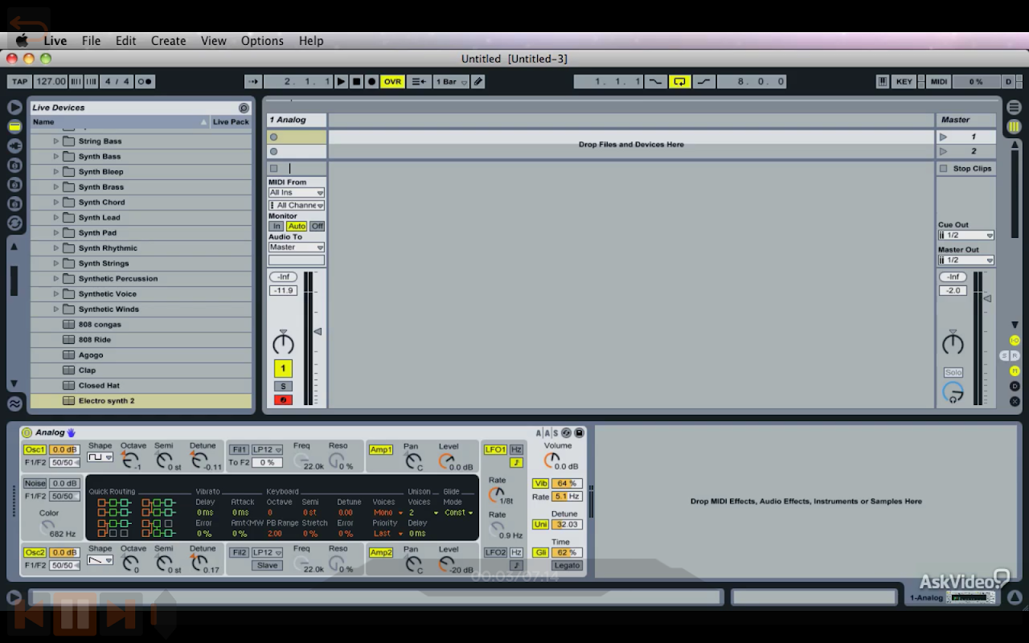The height and width of the screenshot is (643, 1029).
Task: Toggle the OVR overdub switch
Action: (x=392, y=81)
